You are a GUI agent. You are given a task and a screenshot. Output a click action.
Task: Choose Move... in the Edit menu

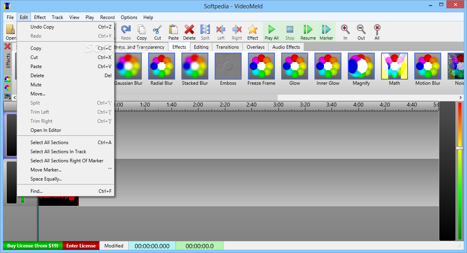tap(65, 94)
